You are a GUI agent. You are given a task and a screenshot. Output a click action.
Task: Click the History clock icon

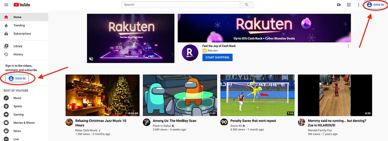tap(6, 54)
